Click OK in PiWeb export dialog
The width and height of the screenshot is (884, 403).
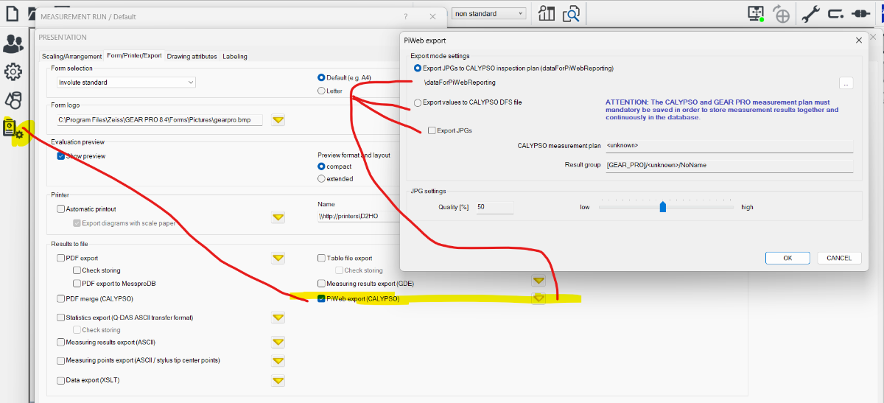click(x=787, y=258)
